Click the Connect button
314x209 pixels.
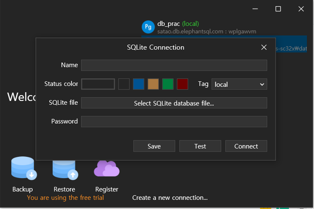246,146
